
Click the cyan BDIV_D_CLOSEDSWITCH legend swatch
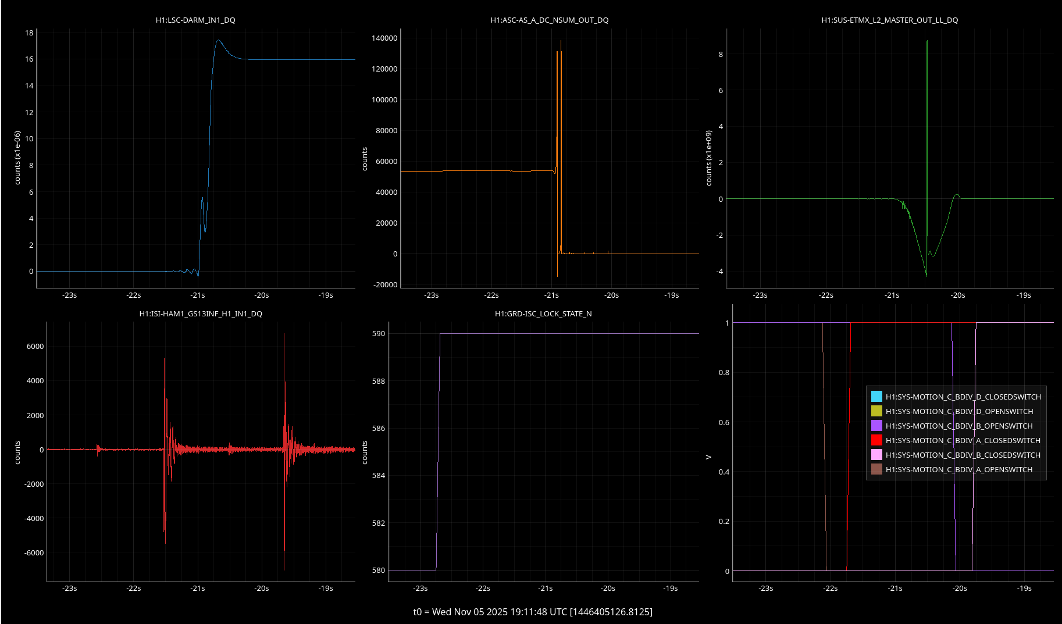876,397
